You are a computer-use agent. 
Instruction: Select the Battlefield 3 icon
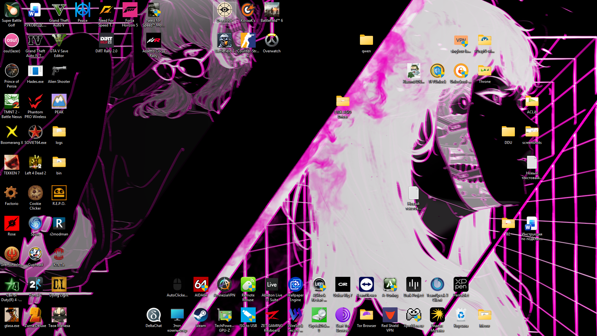pyautogui.click(x=225, y=43)
